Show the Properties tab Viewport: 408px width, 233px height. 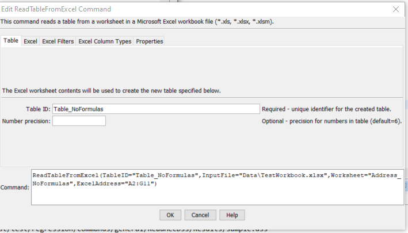pos(150,41)
